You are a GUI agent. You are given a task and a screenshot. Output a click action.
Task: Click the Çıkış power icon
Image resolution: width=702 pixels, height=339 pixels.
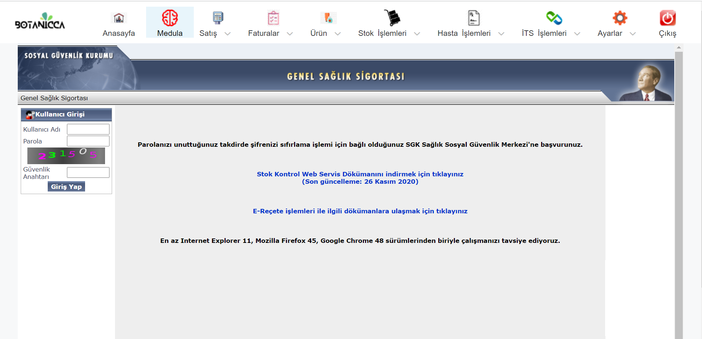(x=668, y=18)
